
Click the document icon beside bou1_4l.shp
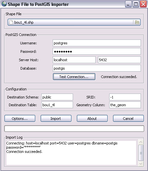click(11, 22)
